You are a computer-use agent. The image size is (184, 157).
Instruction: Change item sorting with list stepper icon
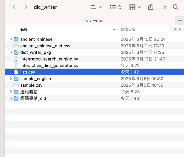tap(116, 7)
